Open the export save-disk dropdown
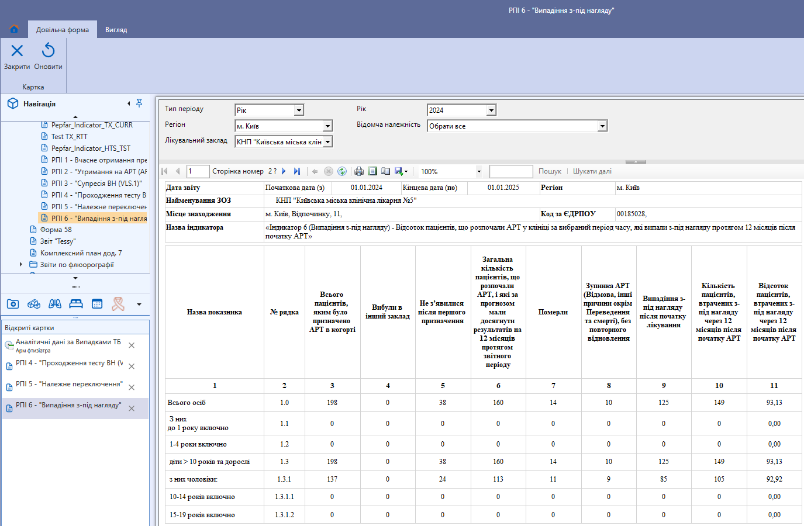The height and width of the screenshot is (526, 804). point(401,171)
